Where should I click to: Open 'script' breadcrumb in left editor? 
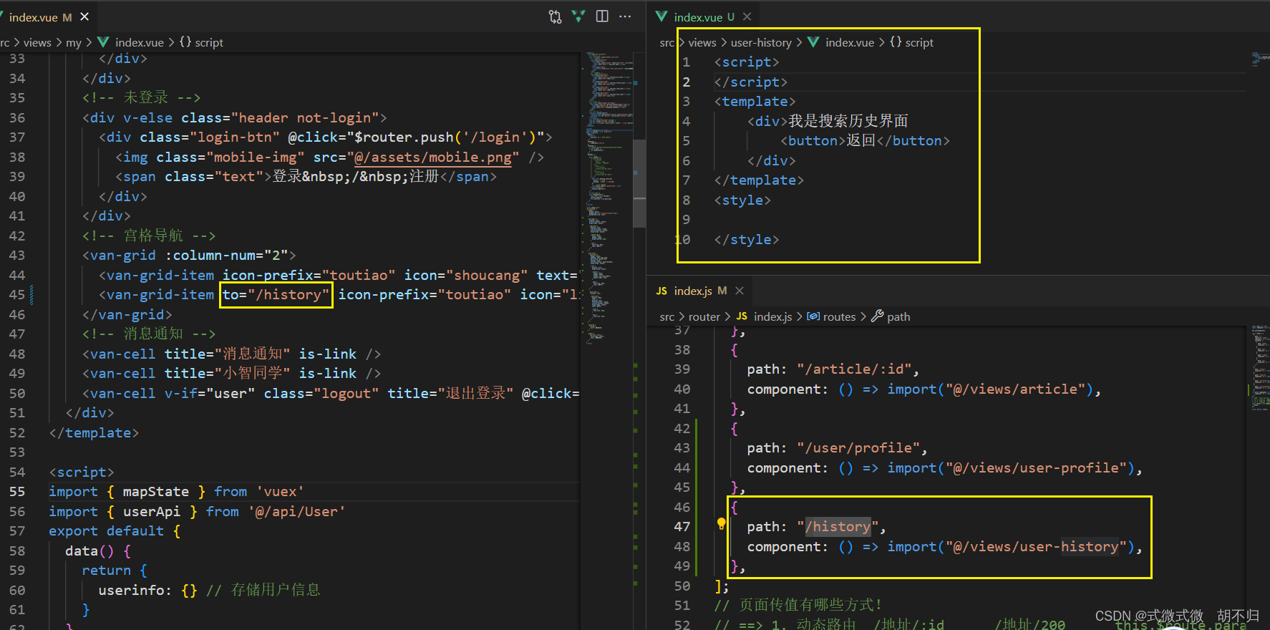pyautogui.click(x=209, y=42)
